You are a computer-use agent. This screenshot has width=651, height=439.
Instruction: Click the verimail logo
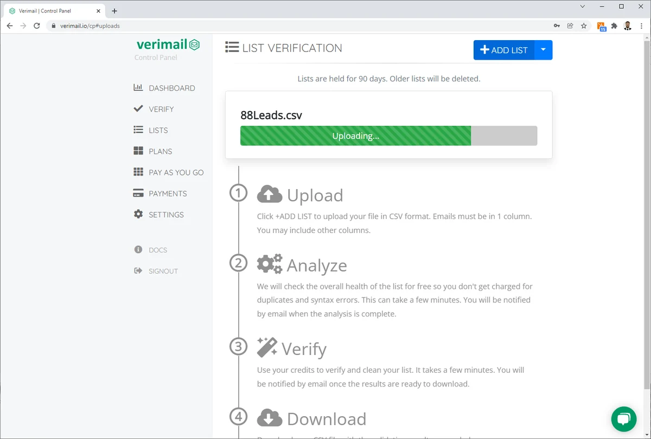point(168,44)
